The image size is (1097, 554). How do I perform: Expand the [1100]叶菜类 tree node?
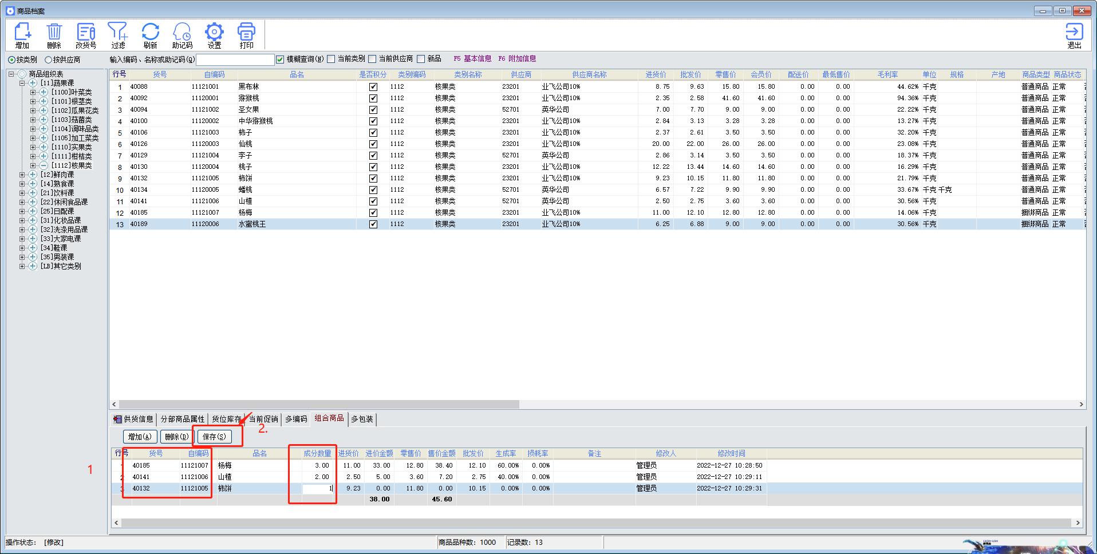click(33, 92)
